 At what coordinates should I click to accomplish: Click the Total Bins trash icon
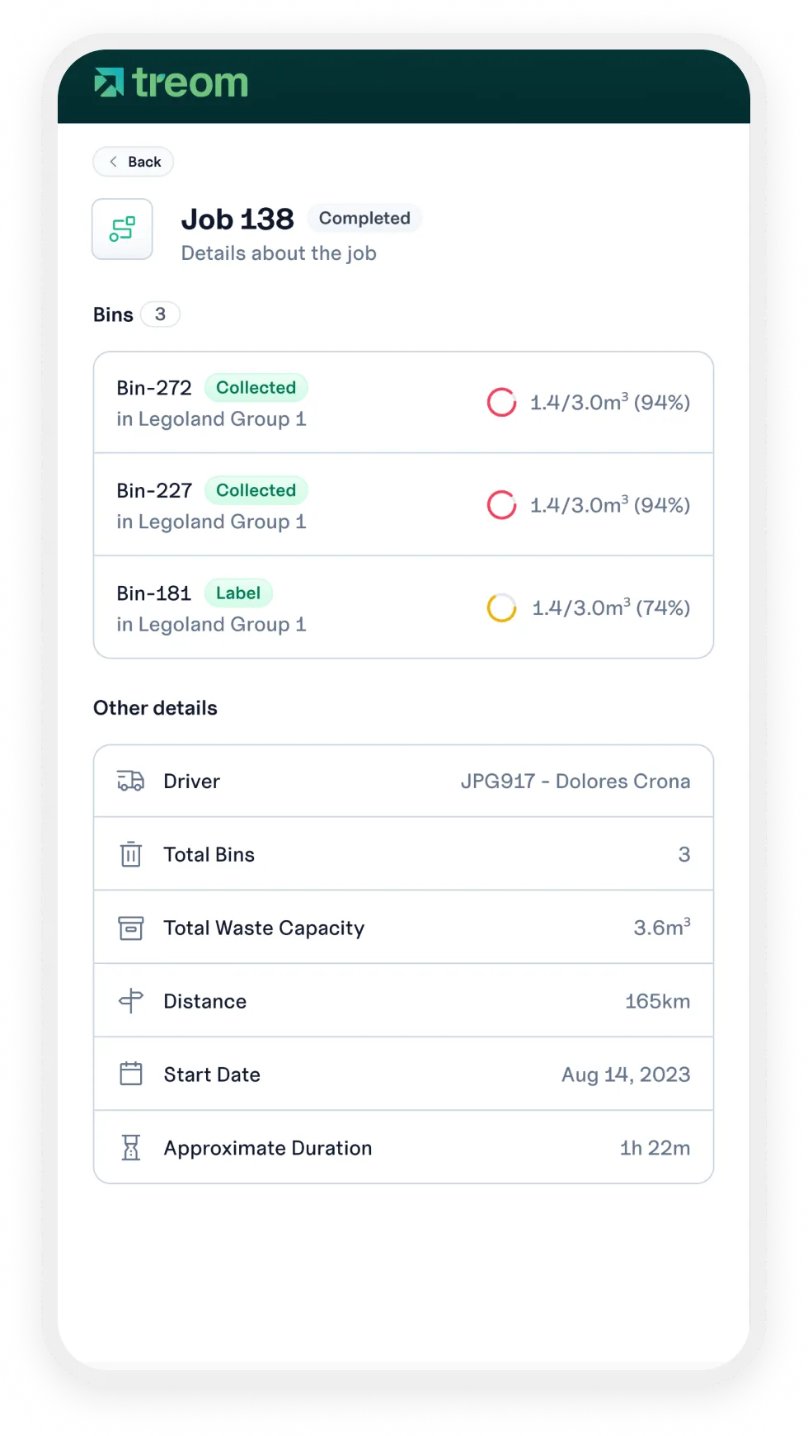point(131,854)
